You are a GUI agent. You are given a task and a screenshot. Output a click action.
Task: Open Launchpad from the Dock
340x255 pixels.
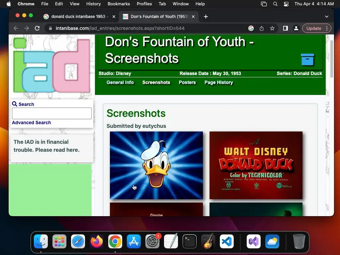[59, 241]
